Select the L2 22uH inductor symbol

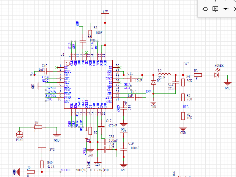(164, 74)
